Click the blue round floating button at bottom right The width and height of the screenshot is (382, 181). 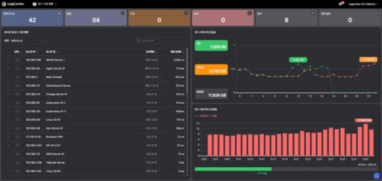pyautogui.click(x=377, y=176)
